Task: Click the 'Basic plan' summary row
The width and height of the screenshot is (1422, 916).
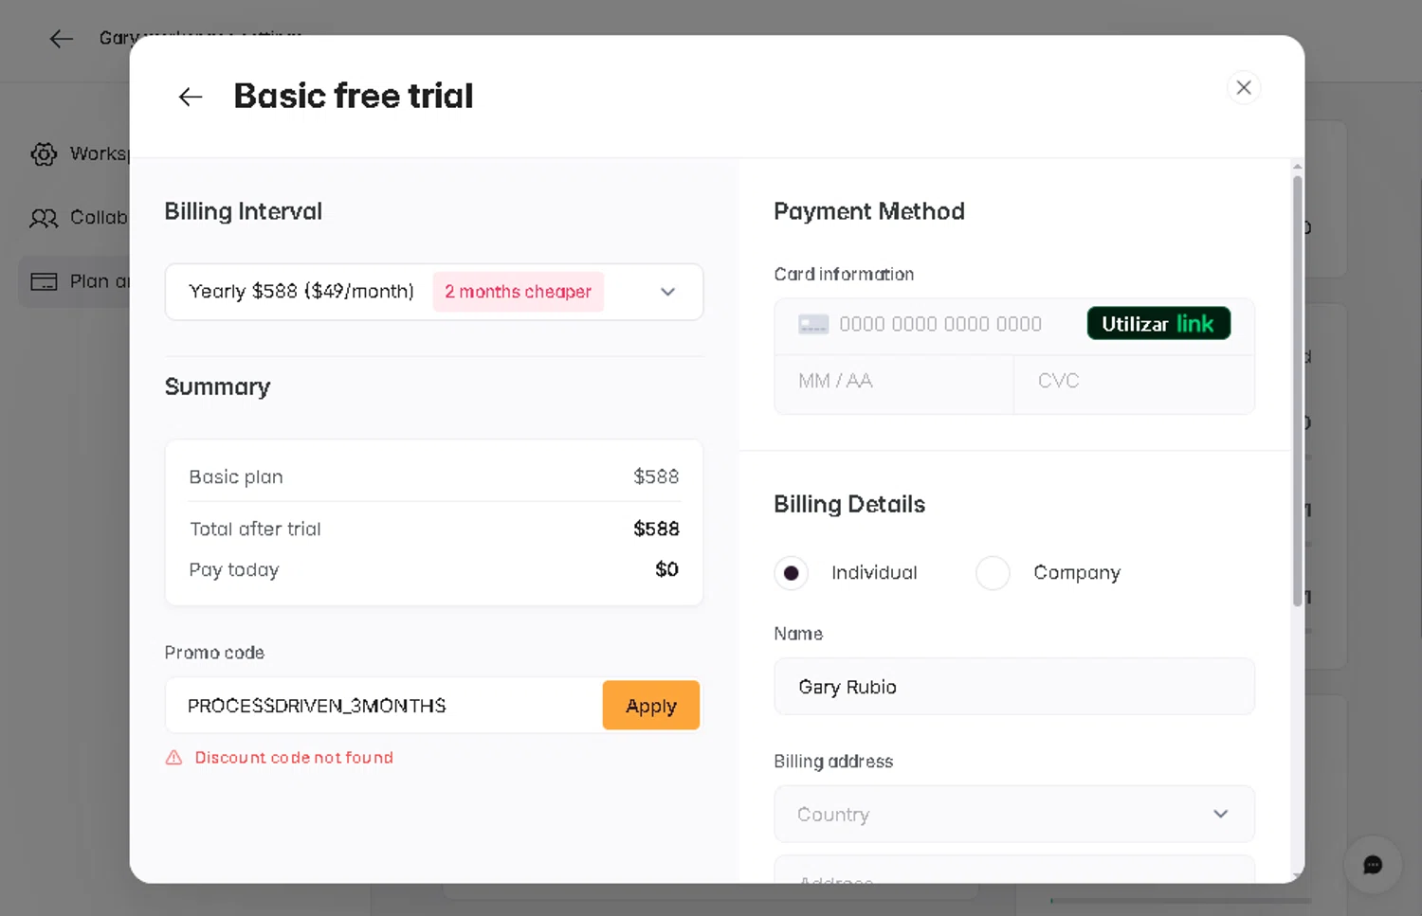Action: click(434, 476)
